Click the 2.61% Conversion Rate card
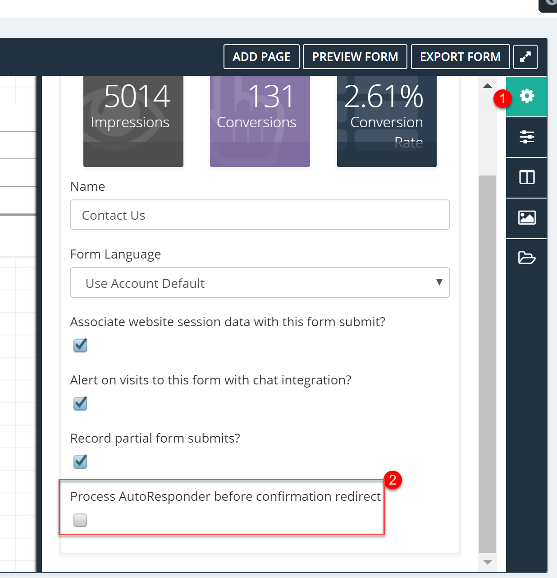 387,121
